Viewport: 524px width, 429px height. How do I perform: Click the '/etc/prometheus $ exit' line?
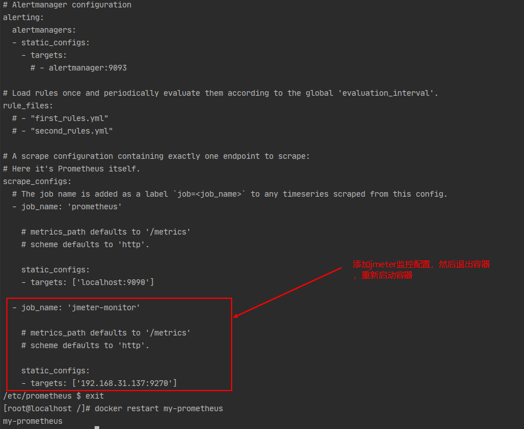coord(53,396)
